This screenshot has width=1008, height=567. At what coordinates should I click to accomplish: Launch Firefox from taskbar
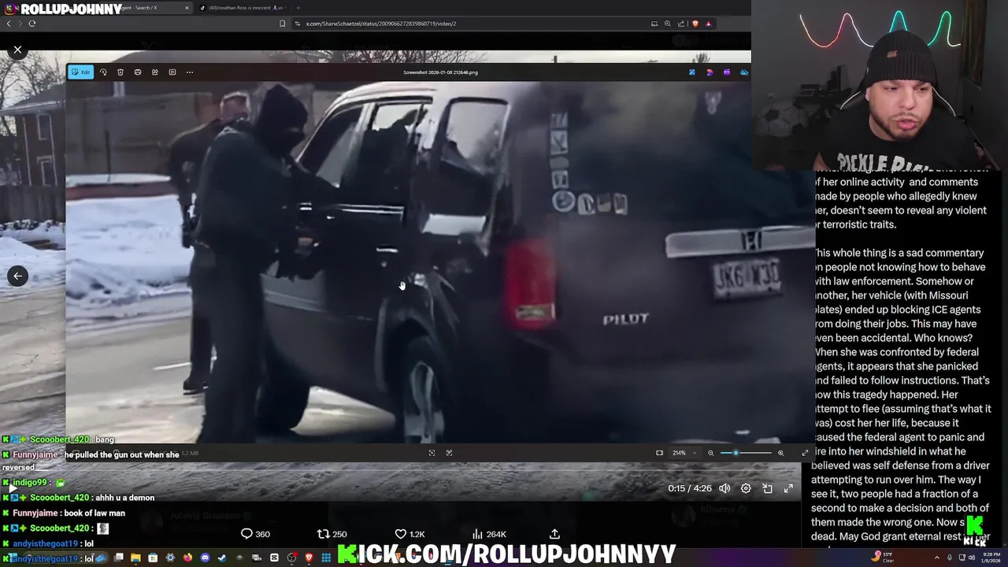(x=187, y=558)
